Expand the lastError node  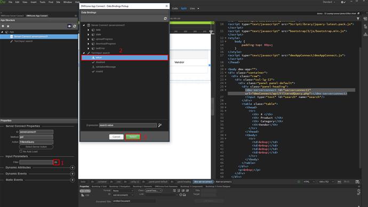click(x=88, y=49)
